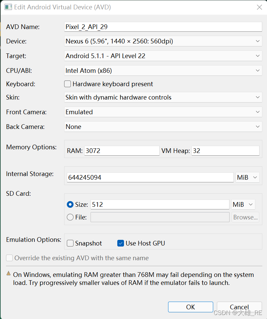267x319 pixels.
Task: Click the RAM warning triangle icon
Action: click(9, 274)
